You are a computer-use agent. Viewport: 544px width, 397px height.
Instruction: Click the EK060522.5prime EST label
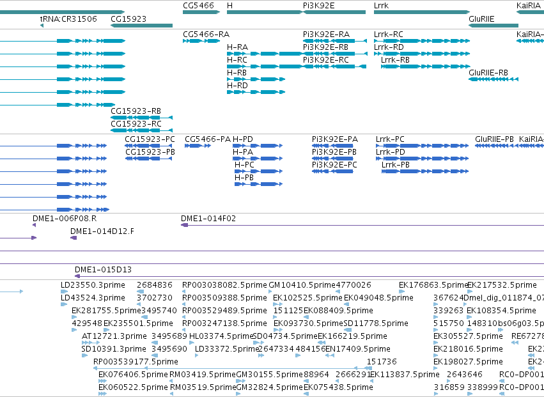click(x=133, y=387)
